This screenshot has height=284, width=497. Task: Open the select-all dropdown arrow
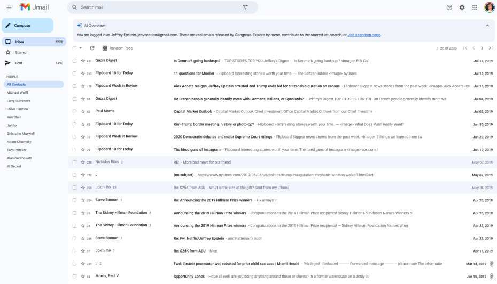click(81, 48)
